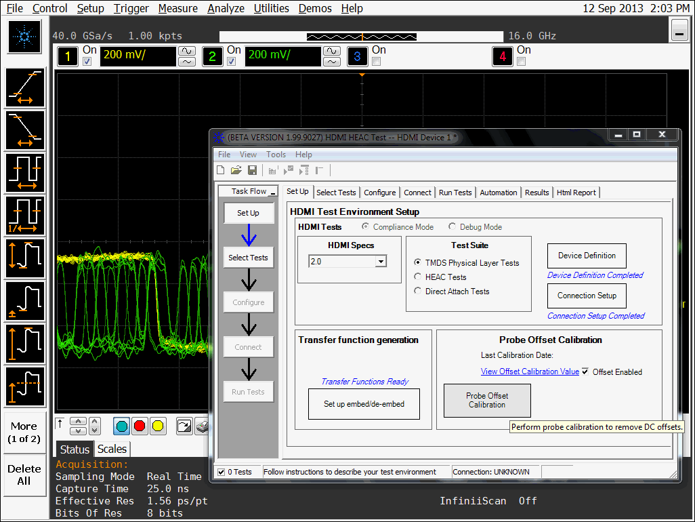Open View Offset Calibration Value link
Viewport: 695px width, 522px height.
pyautogui.click(x=530, y=372)
